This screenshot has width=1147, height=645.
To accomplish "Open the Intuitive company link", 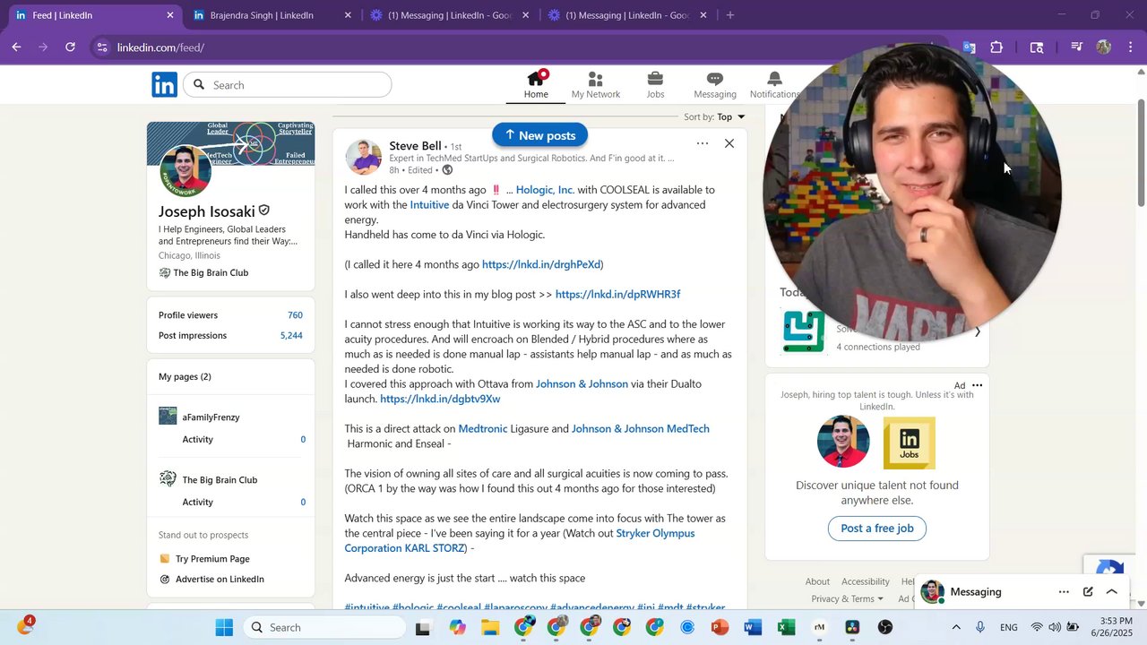I will [x=429, y=205].
